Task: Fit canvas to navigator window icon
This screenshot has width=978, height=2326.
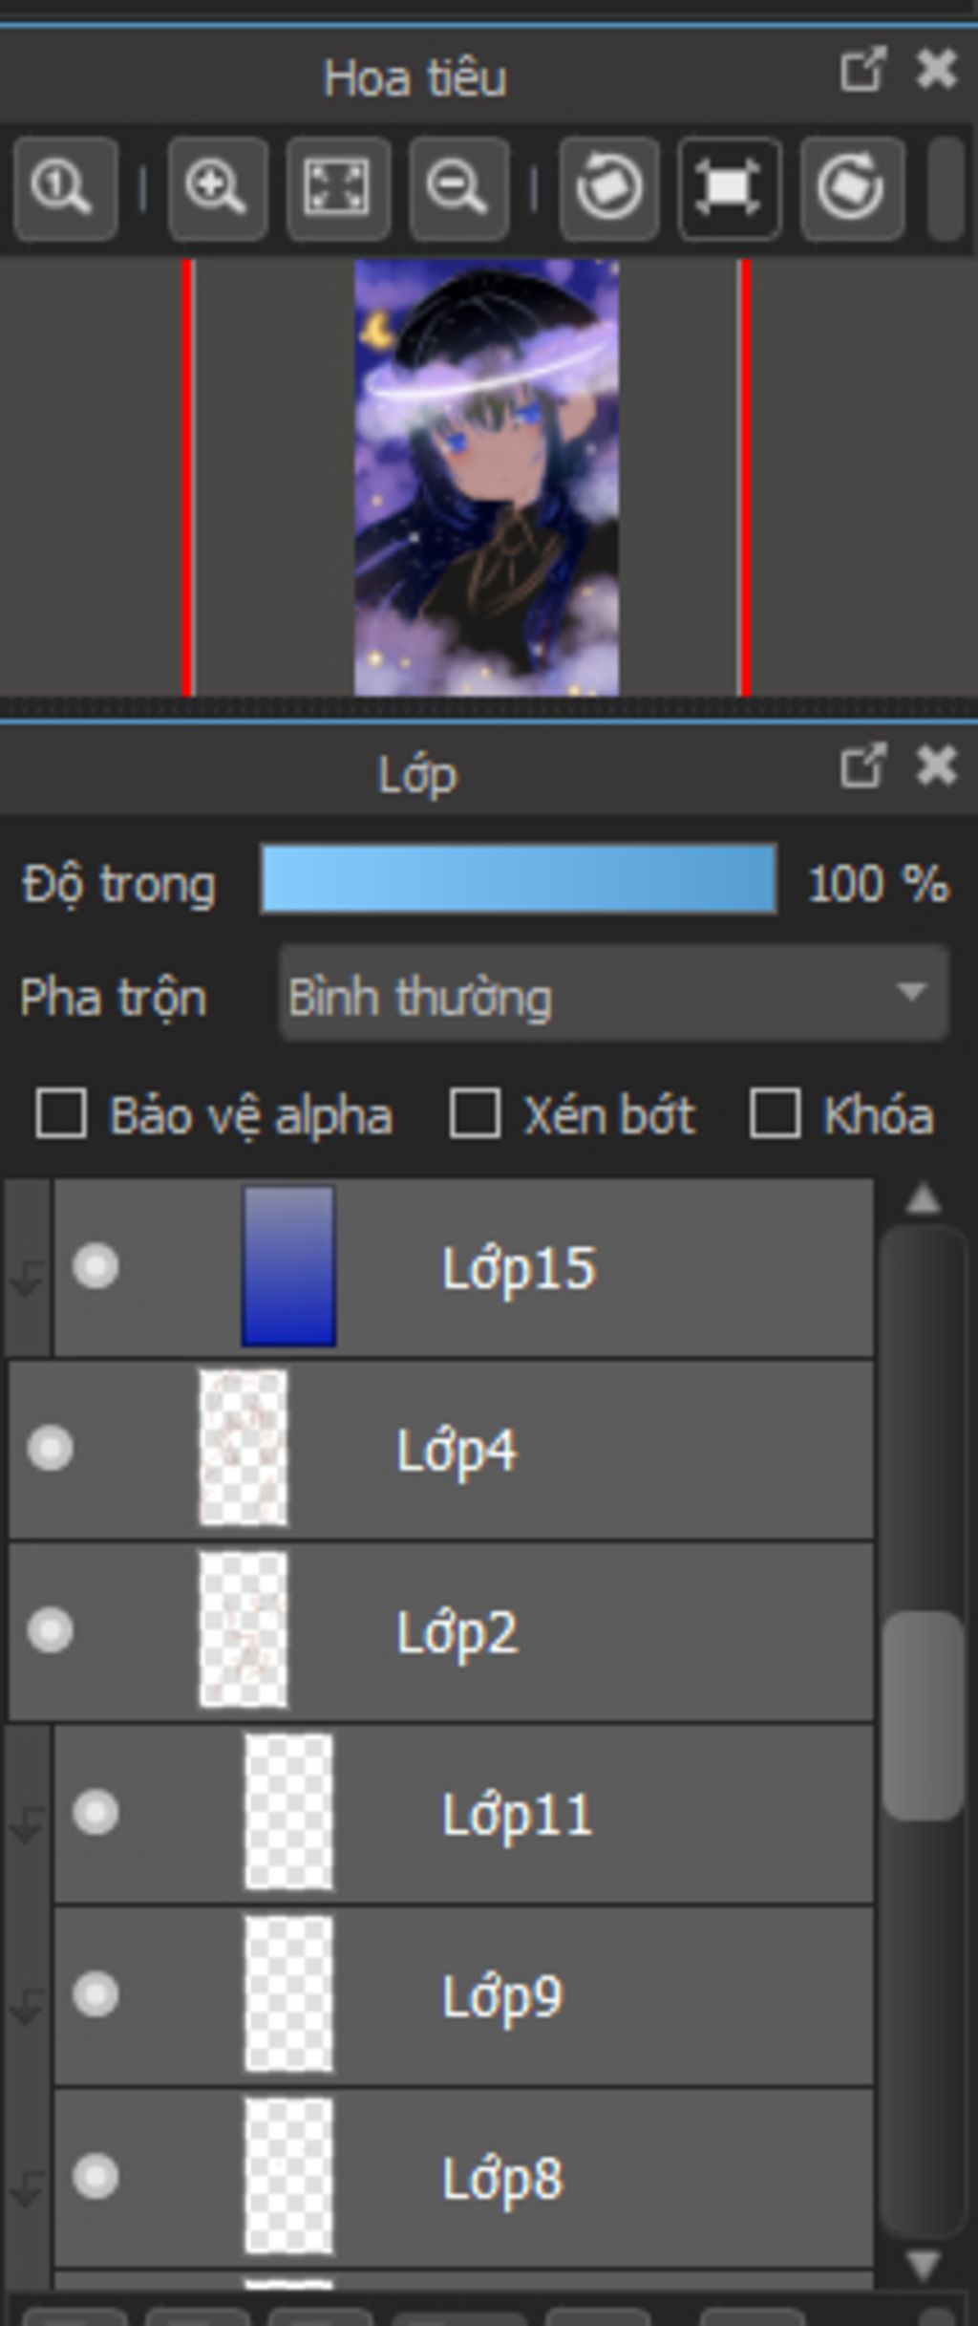Action: [x=337, y=188]
